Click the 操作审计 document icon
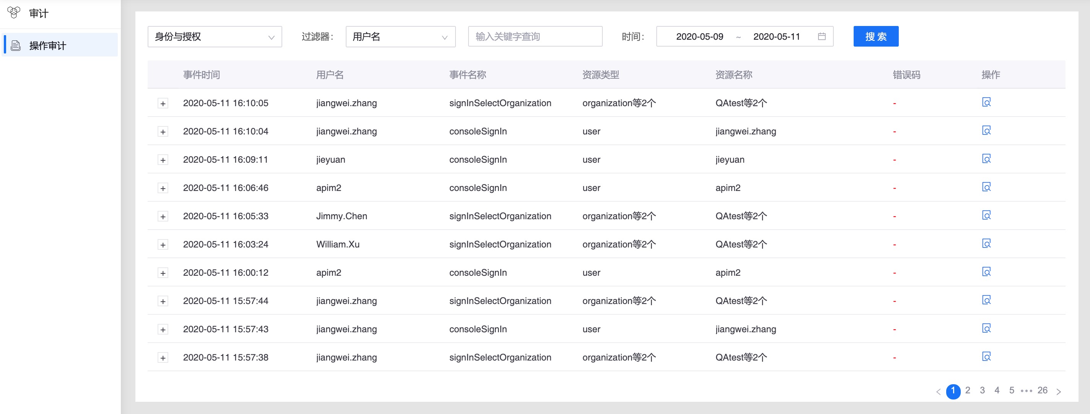Image resolution: width=1090 pixels, height=414 pixels. [16, 45]
